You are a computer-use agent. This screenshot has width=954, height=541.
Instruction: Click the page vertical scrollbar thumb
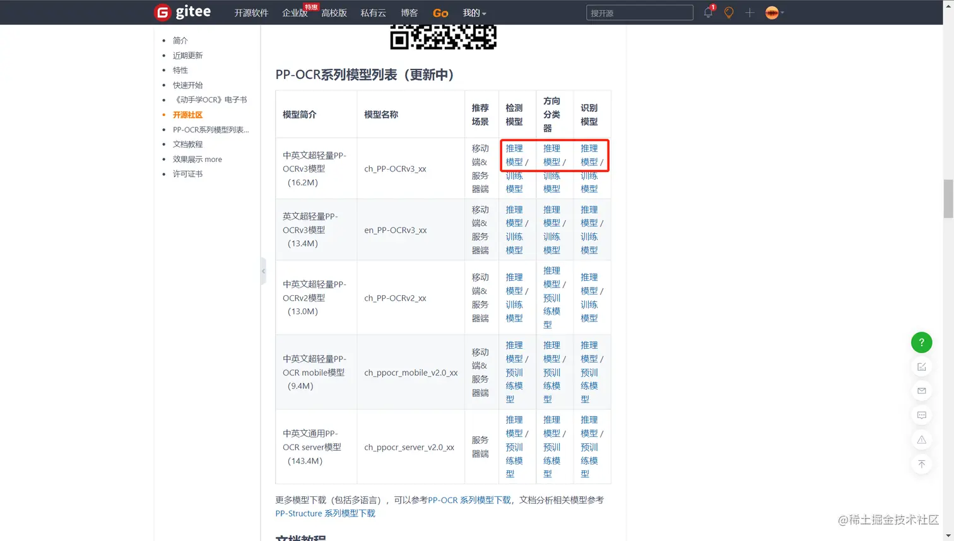948,199
